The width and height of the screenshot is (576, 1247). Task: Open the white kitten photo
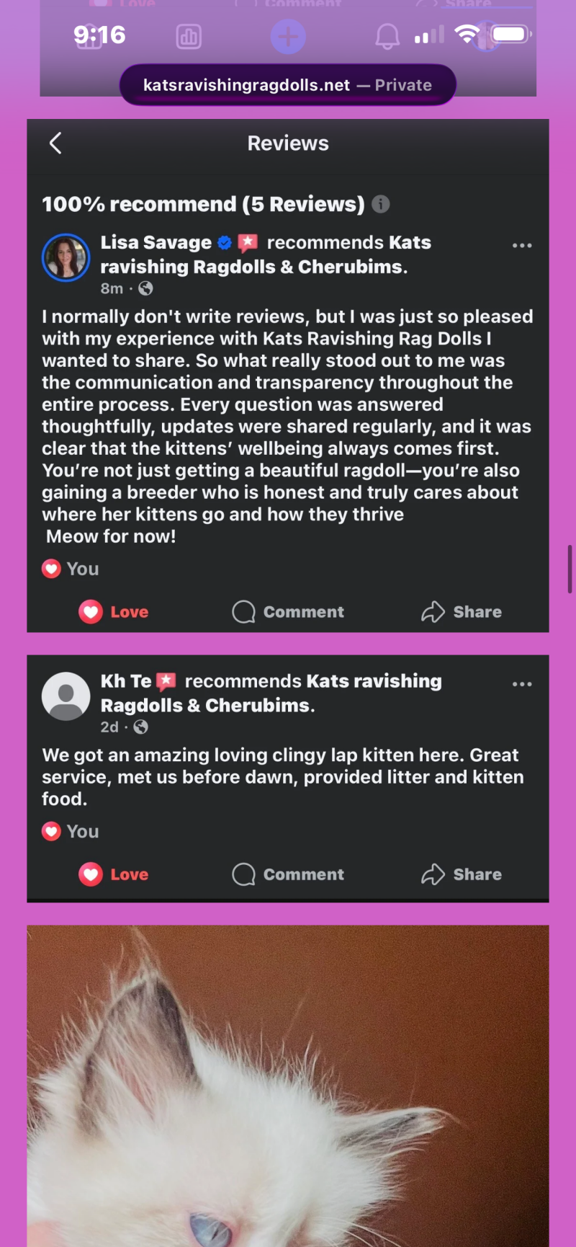click(x=288, y=1086)
